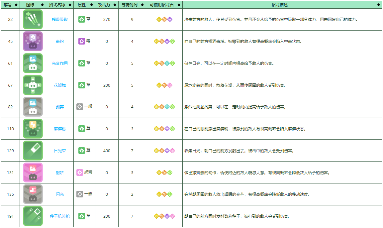This screenshot has height=228, width=383.
Task: Click the purple move stone in 超级吸取 row
Action: pyautogui.click(x=170, y=20)
